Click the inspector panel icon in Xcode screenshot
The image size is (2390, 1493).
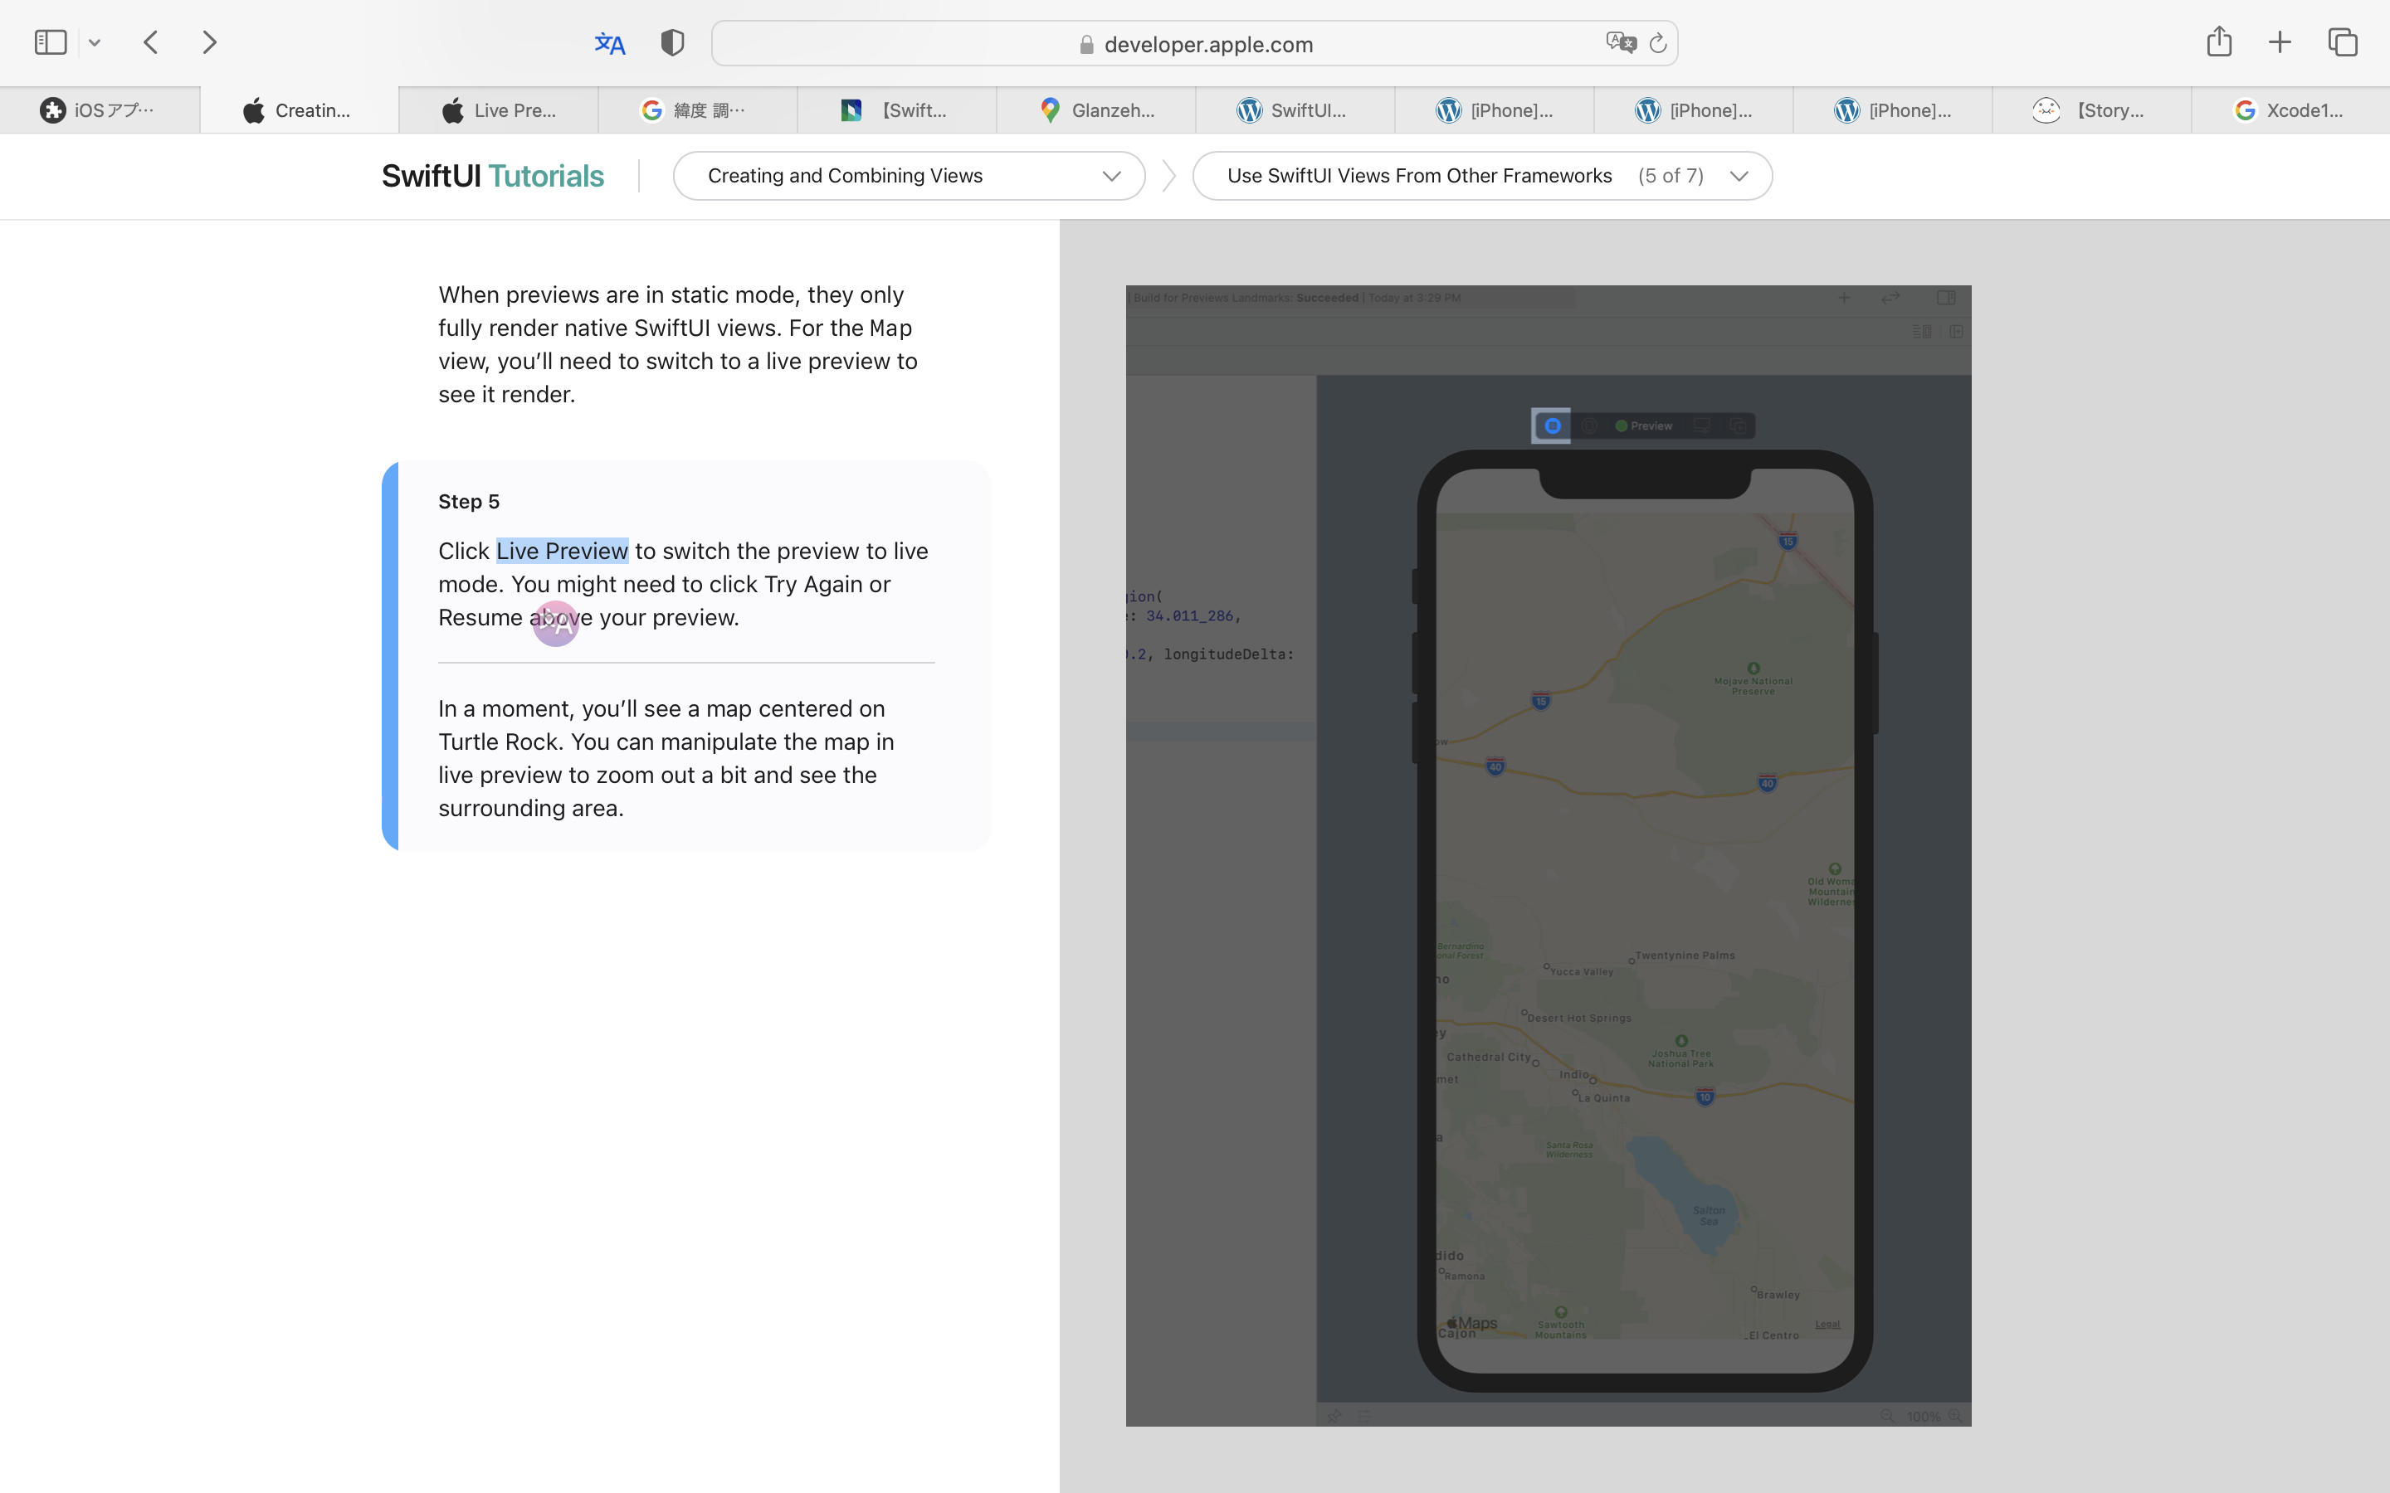click(1945, 297)
